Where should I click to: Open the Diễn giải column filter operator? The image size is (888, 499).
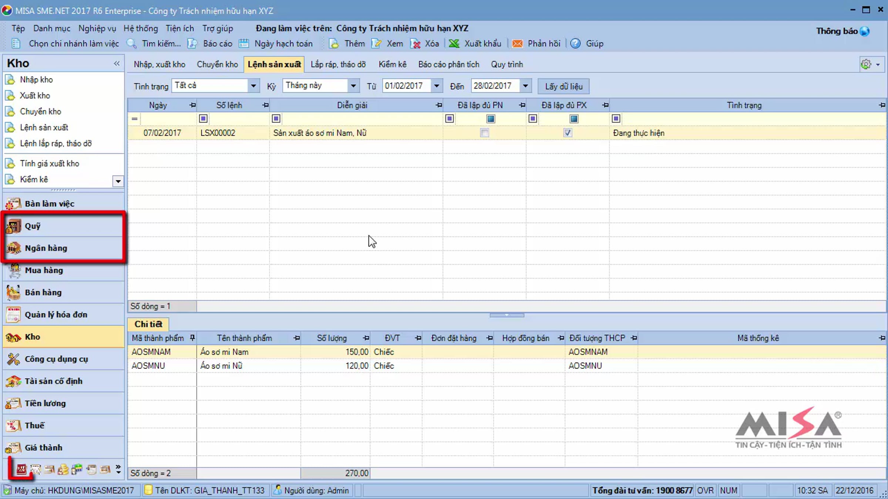276,119
